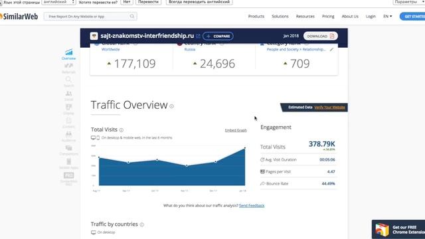425x239 pixels.
Task: Click the Нет button in translate bar
Action: pos(127,2)
